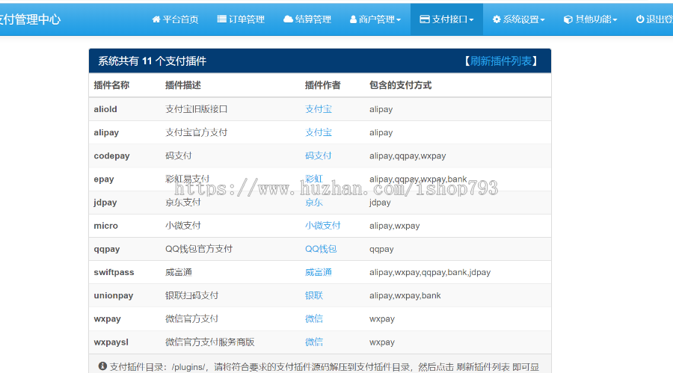Screen dimensions: 673x373
Task: Open the 码支付 author link
Action: click(318, 155)
